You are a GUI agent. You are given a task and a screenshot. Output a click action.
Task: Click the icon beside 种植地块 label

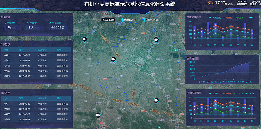(x=28, y=23)
